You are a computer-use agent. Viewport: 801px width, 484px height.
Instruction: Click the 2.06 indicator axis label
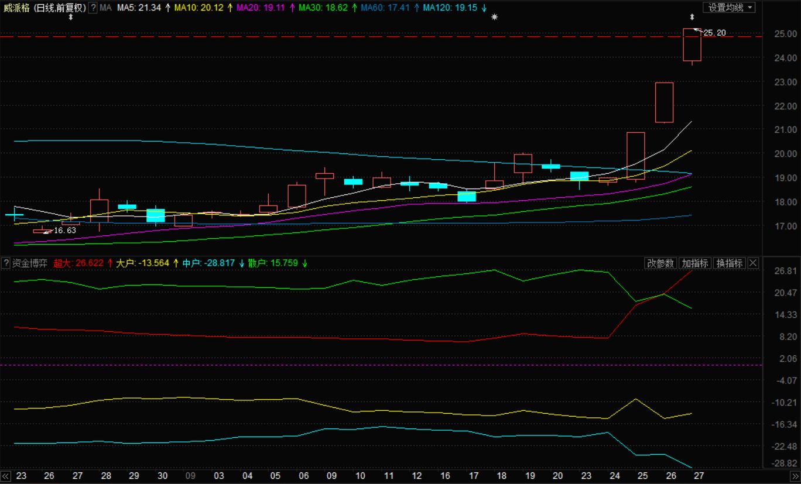[788, 359]
